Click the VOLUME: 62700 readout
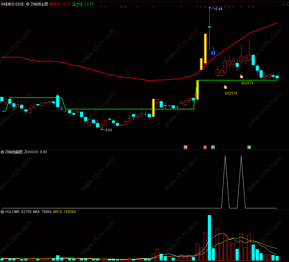The height and width of the screenshot is (262, 289). [18, 212]
